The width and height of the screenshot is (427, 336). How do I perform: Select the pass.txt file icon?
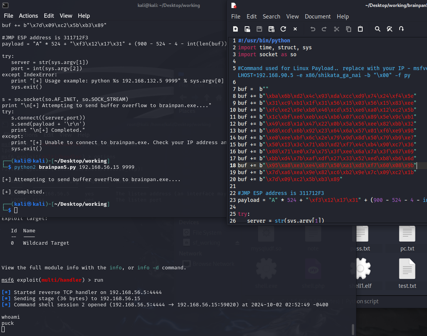coord(363,234)
